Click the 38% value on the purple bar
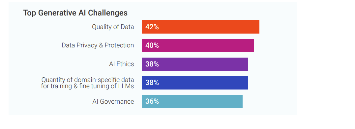The height and width of the screenshot is (129, 355). [x=152, y=64]
